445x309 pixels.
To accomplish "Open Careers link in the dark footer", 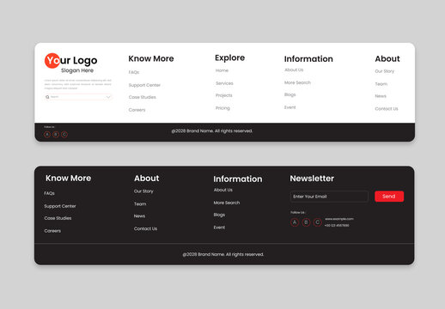I will tap(52, 231).
